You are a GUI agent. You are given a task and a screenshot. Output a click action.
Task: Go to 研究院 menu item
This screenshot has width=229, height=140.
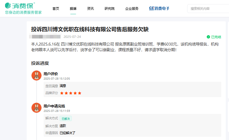point(109,9)
